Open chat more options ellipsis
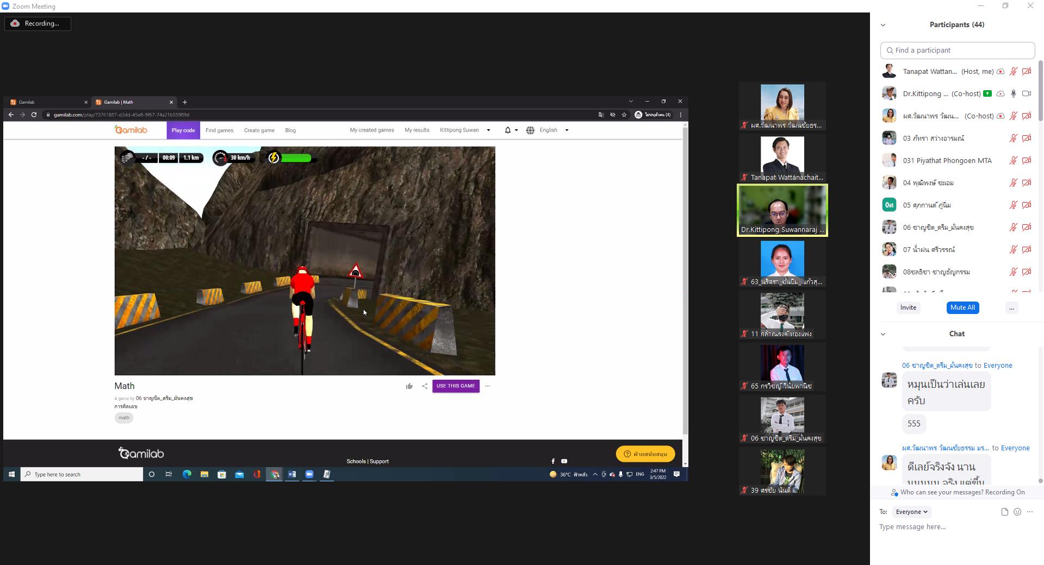Screen dimensions: 1044x565 [x=1030, y=512]
